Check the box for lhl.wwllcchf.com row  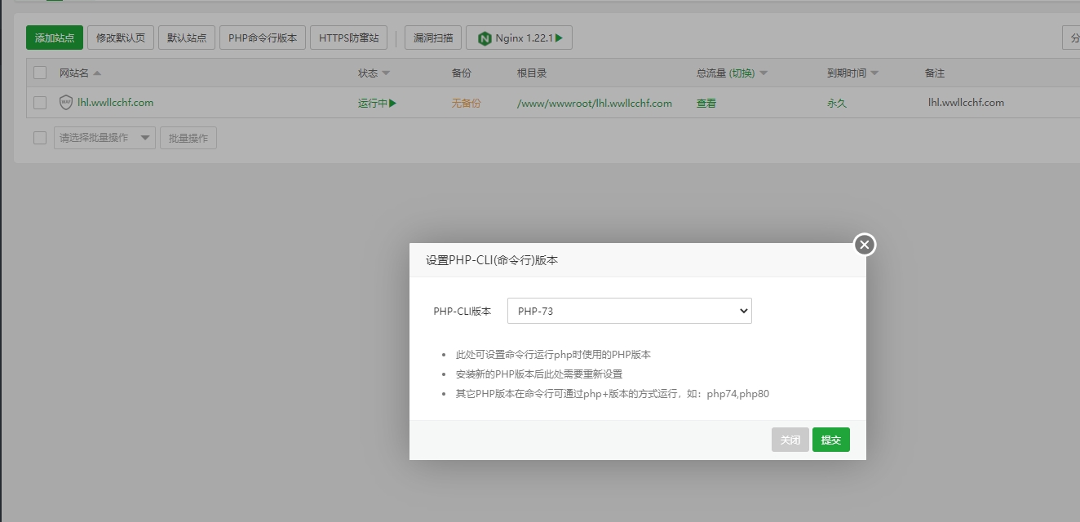coord(40,103)
